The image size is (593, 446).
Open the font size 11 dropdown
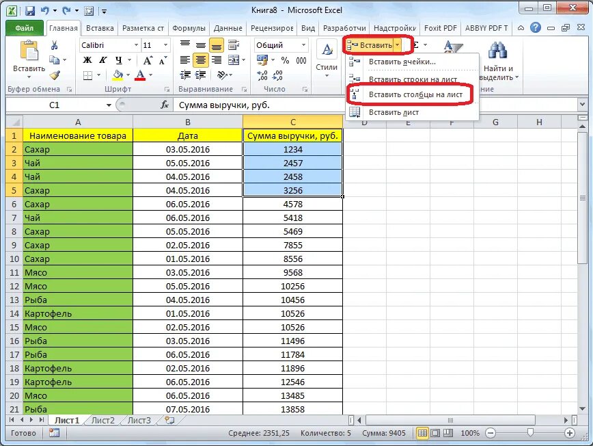coord(165,45)
